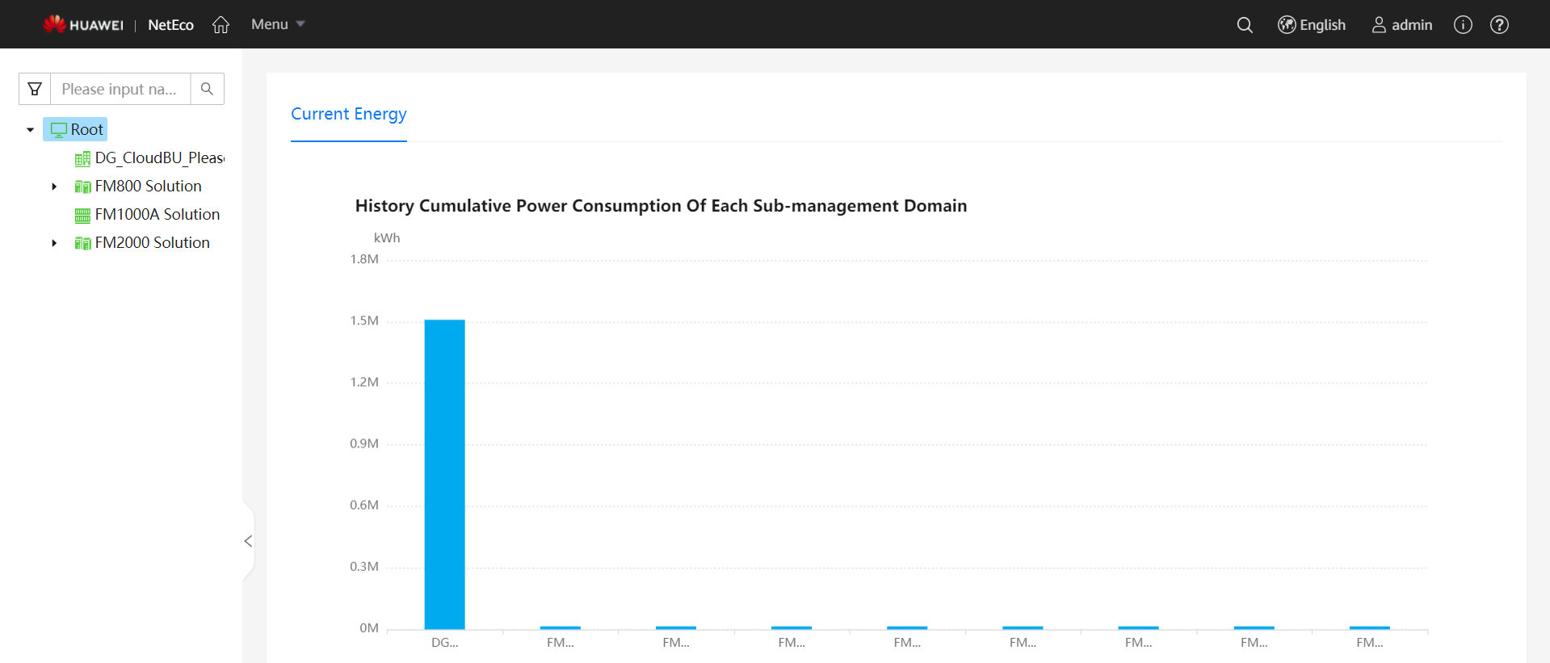The height and width of the screenshot is (663, 1550).
Task: Open the help question mark icon
Action: [1499, 25]
